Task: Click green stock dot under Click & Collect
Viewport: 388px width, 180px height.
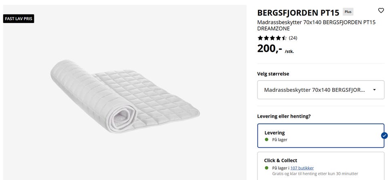Action: (x=266, y=168)
